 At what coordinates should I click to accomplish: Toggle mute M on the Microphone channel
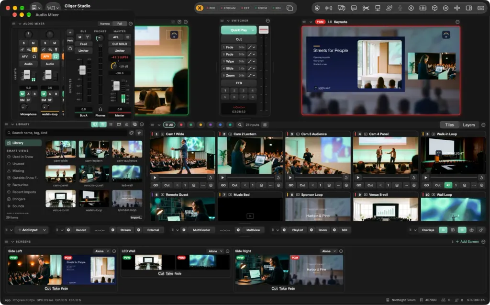(x=33, y=43)
